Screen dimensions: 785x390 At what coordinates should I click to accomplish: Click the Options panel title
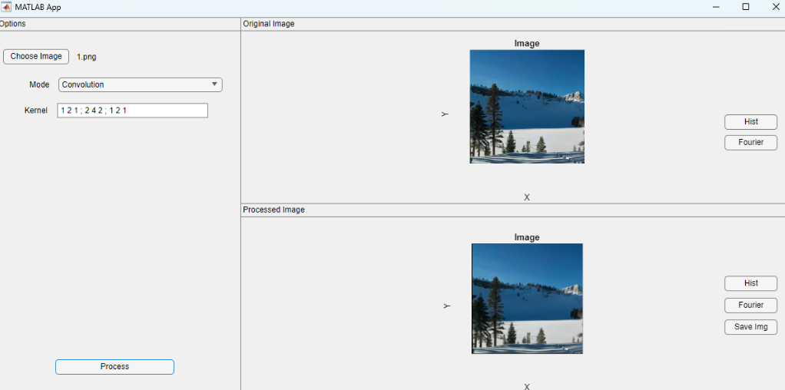point(12,24)
